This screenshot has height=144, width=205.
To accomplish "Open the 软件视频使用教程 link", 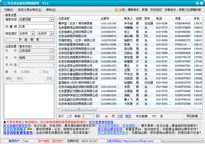I will pyautogui.click(x=101, y=122).
